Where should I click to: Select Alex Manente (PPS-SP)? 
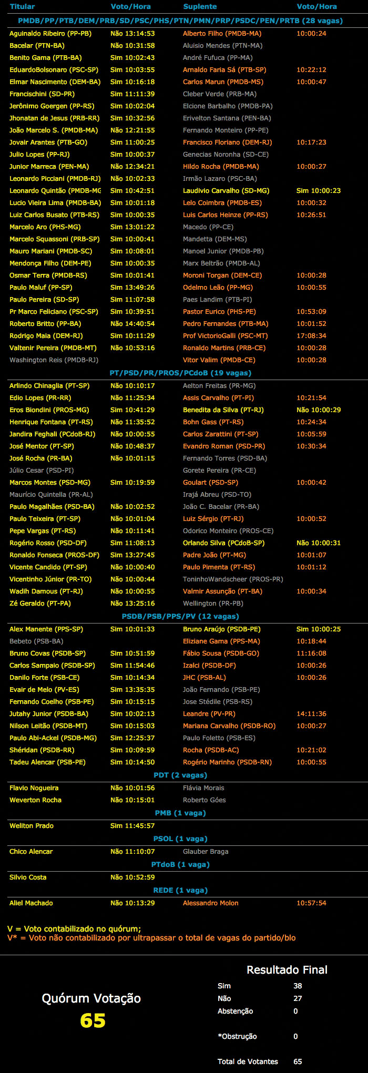point(46,629)
